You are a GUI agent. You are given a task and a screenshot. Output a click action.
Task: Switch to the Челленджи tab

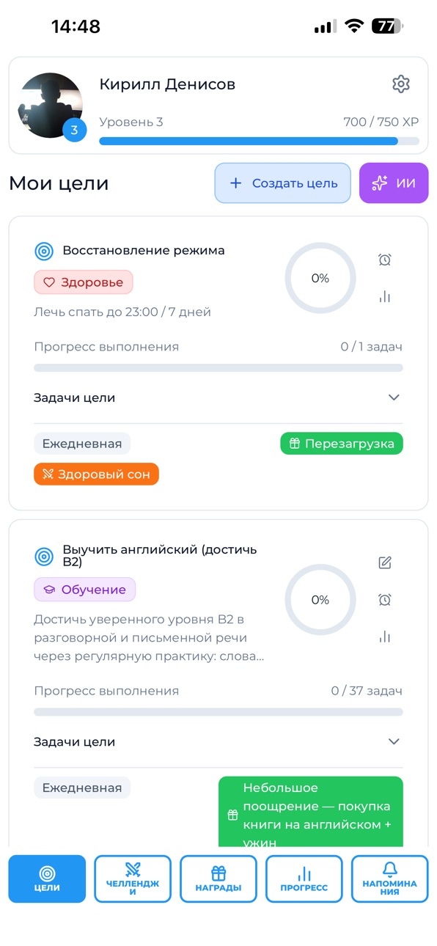click(133, 879)
